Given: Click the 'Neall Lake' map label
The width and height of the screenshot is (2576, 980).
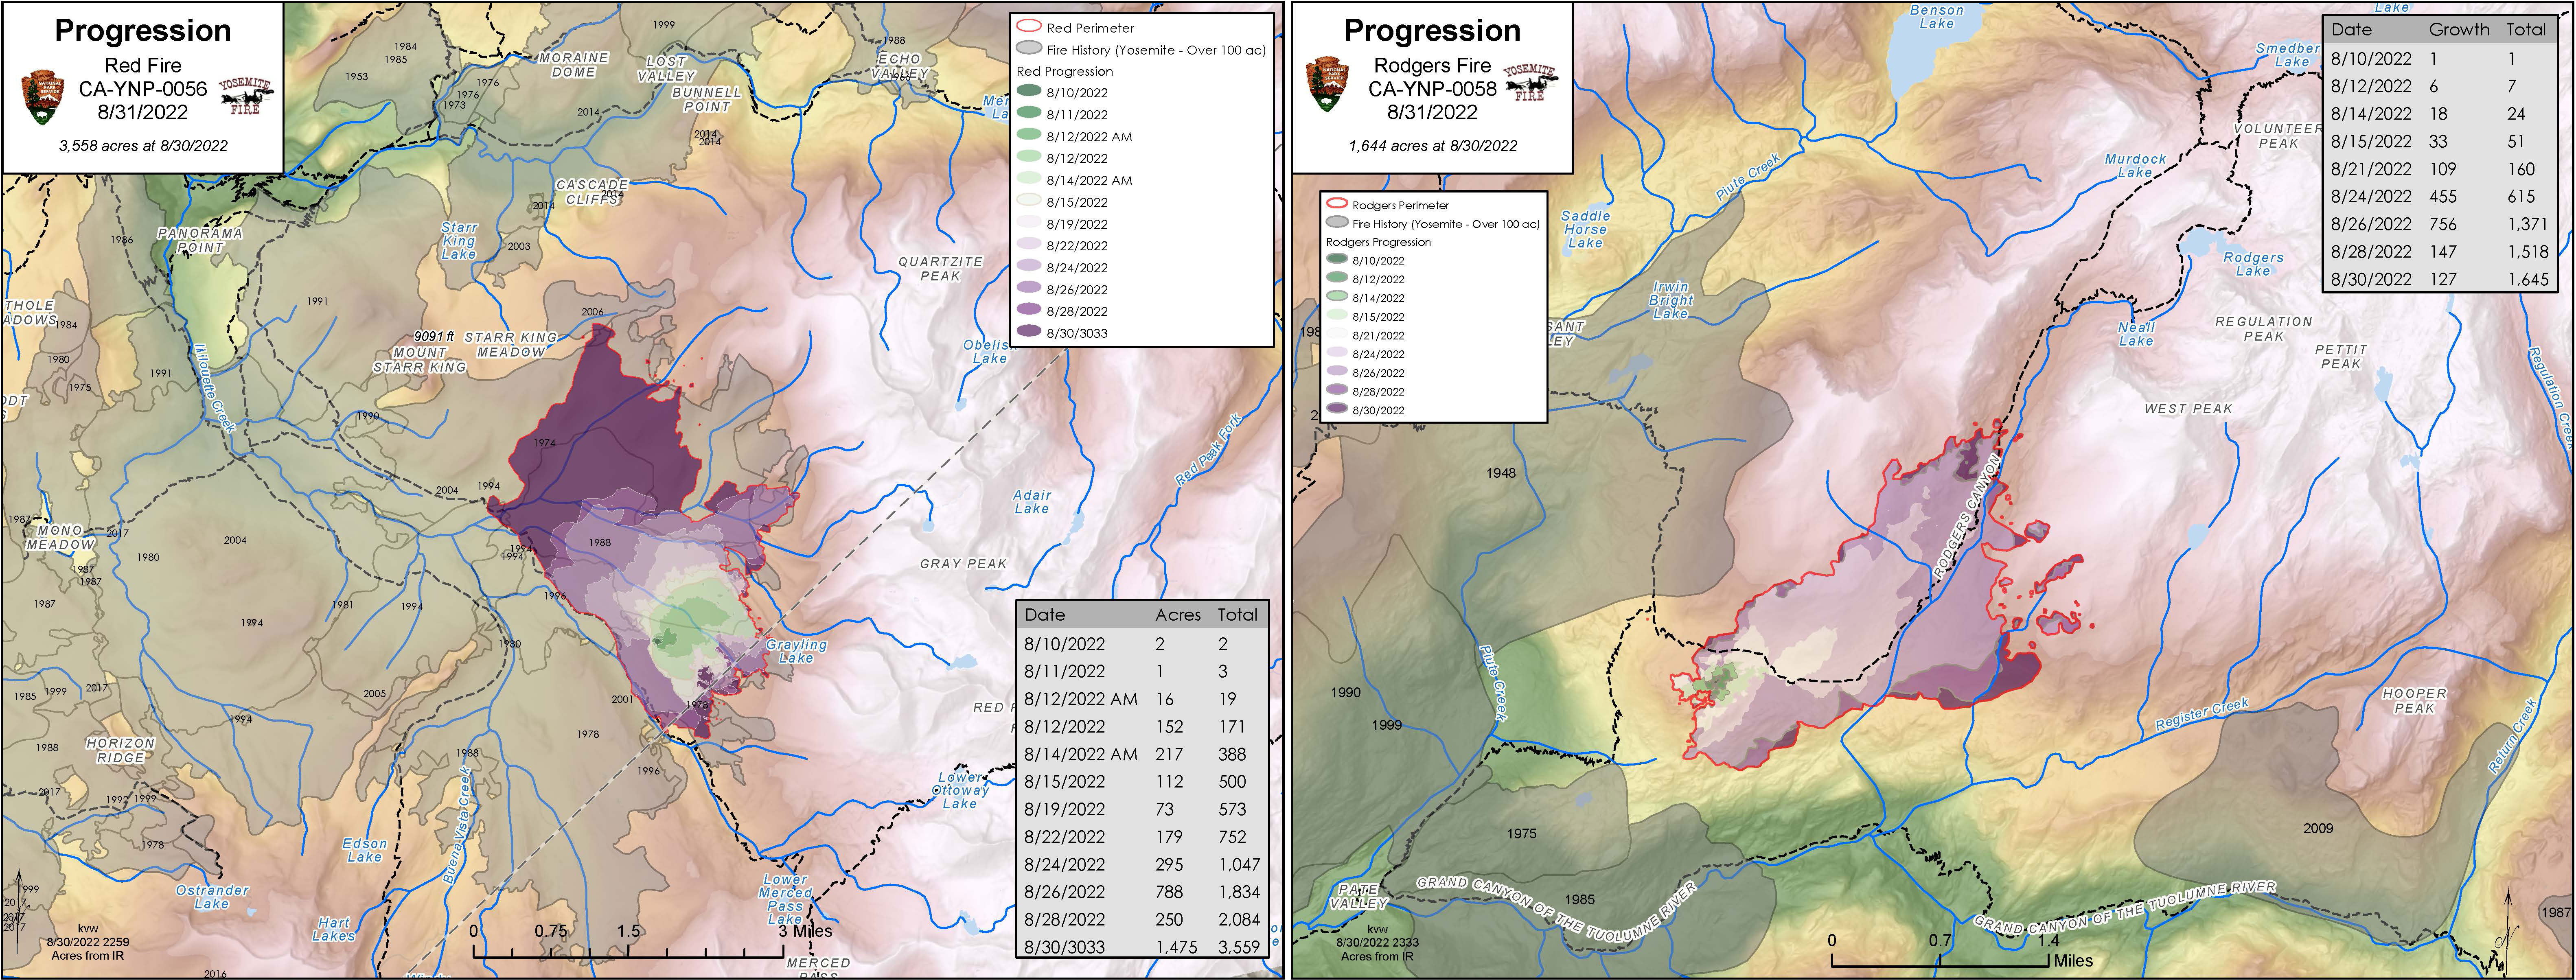Looking at the screenshot, I should click(x=2136, y=334).
